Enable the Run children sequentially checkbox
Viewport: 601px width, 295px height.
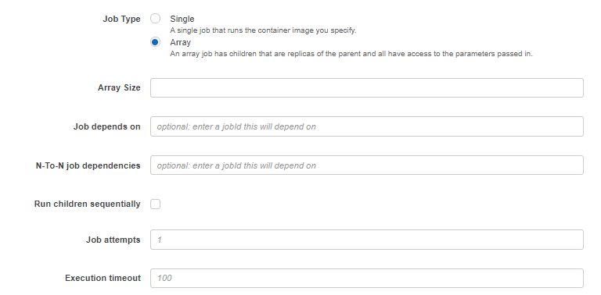(x=155, y=204)
